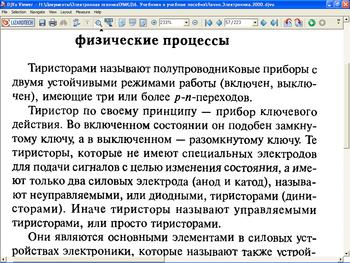Open the File menu

(4, 12)
